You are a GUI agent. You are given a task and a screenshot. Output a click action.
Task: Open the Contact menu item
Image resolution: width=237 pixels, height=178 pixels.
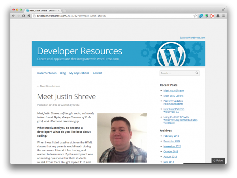(97, 73)
